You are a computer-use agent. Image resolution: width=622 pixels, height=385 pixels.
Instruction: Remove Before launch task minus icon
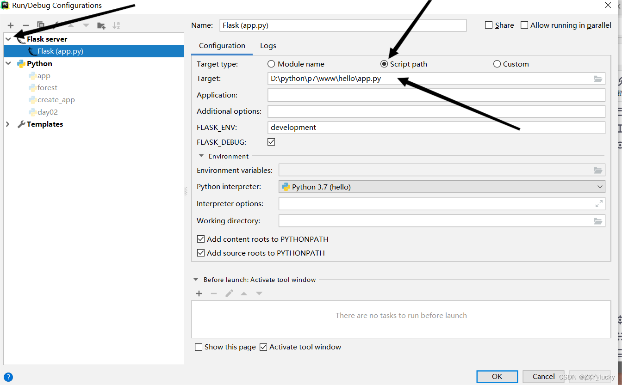[214, 293]
